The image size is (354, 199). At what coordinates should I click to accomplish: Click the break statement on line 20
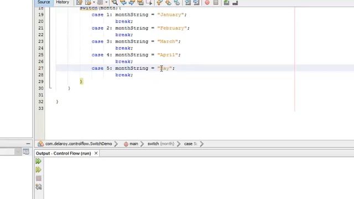pyautogui.click(x=124, y=22)
